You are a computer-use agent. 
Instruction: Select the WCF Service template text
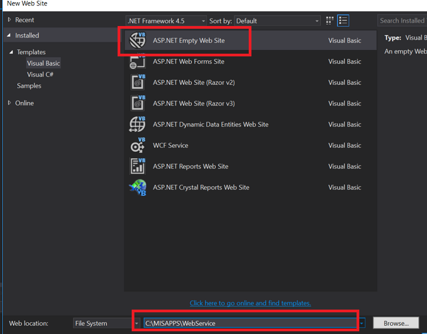171,145
